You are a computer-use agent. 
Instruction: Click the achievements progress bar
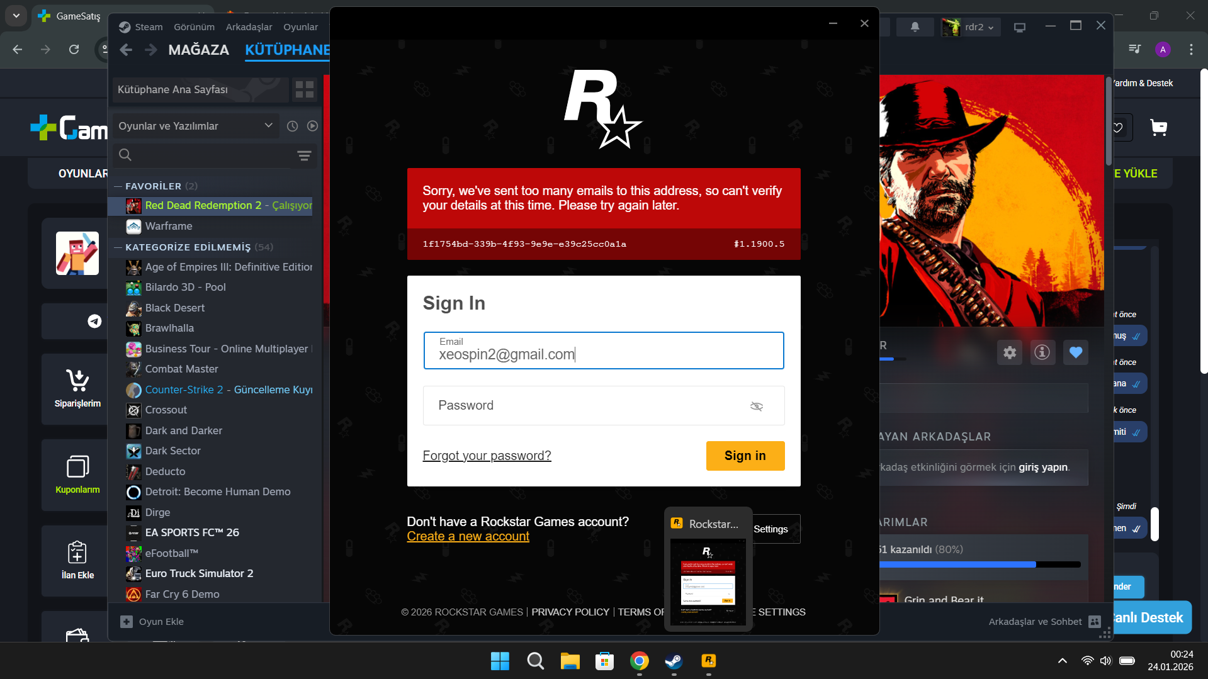click(x=979, y=564)
